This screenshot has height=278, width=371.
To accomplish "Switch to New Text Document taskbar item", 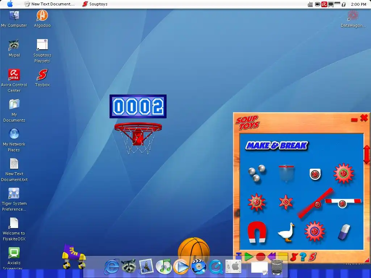I will [49, 4].
